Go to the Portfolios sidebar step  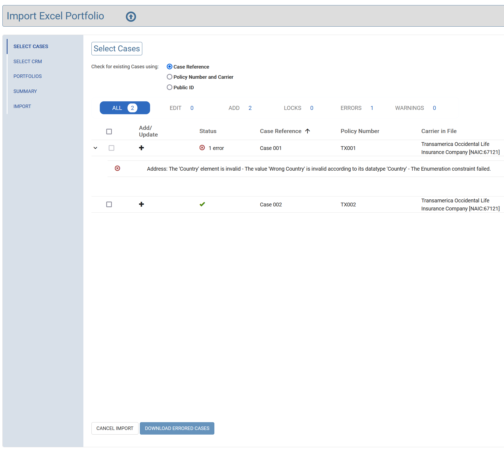pyautogui.click(x=28, y=76)
